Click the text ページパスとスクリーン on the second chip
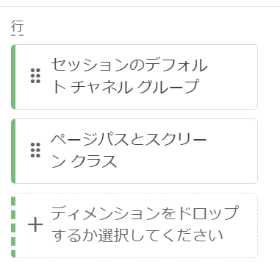 coord(129,139)
